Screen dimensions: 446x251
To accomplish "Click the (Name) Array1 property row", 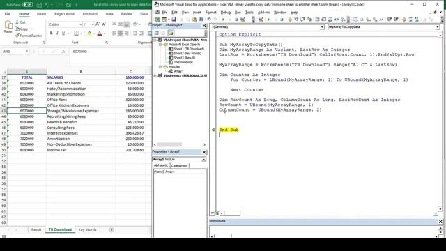I will coord(180,172).
